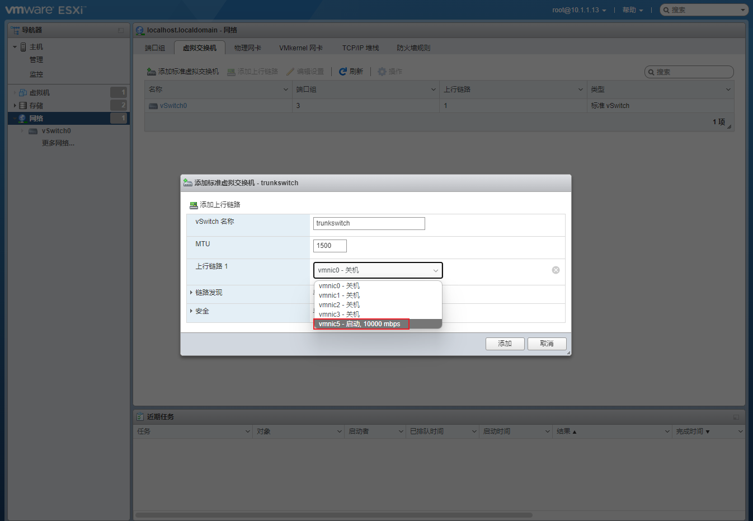Click the vSwitch 名称 input field

coord(369,223)
